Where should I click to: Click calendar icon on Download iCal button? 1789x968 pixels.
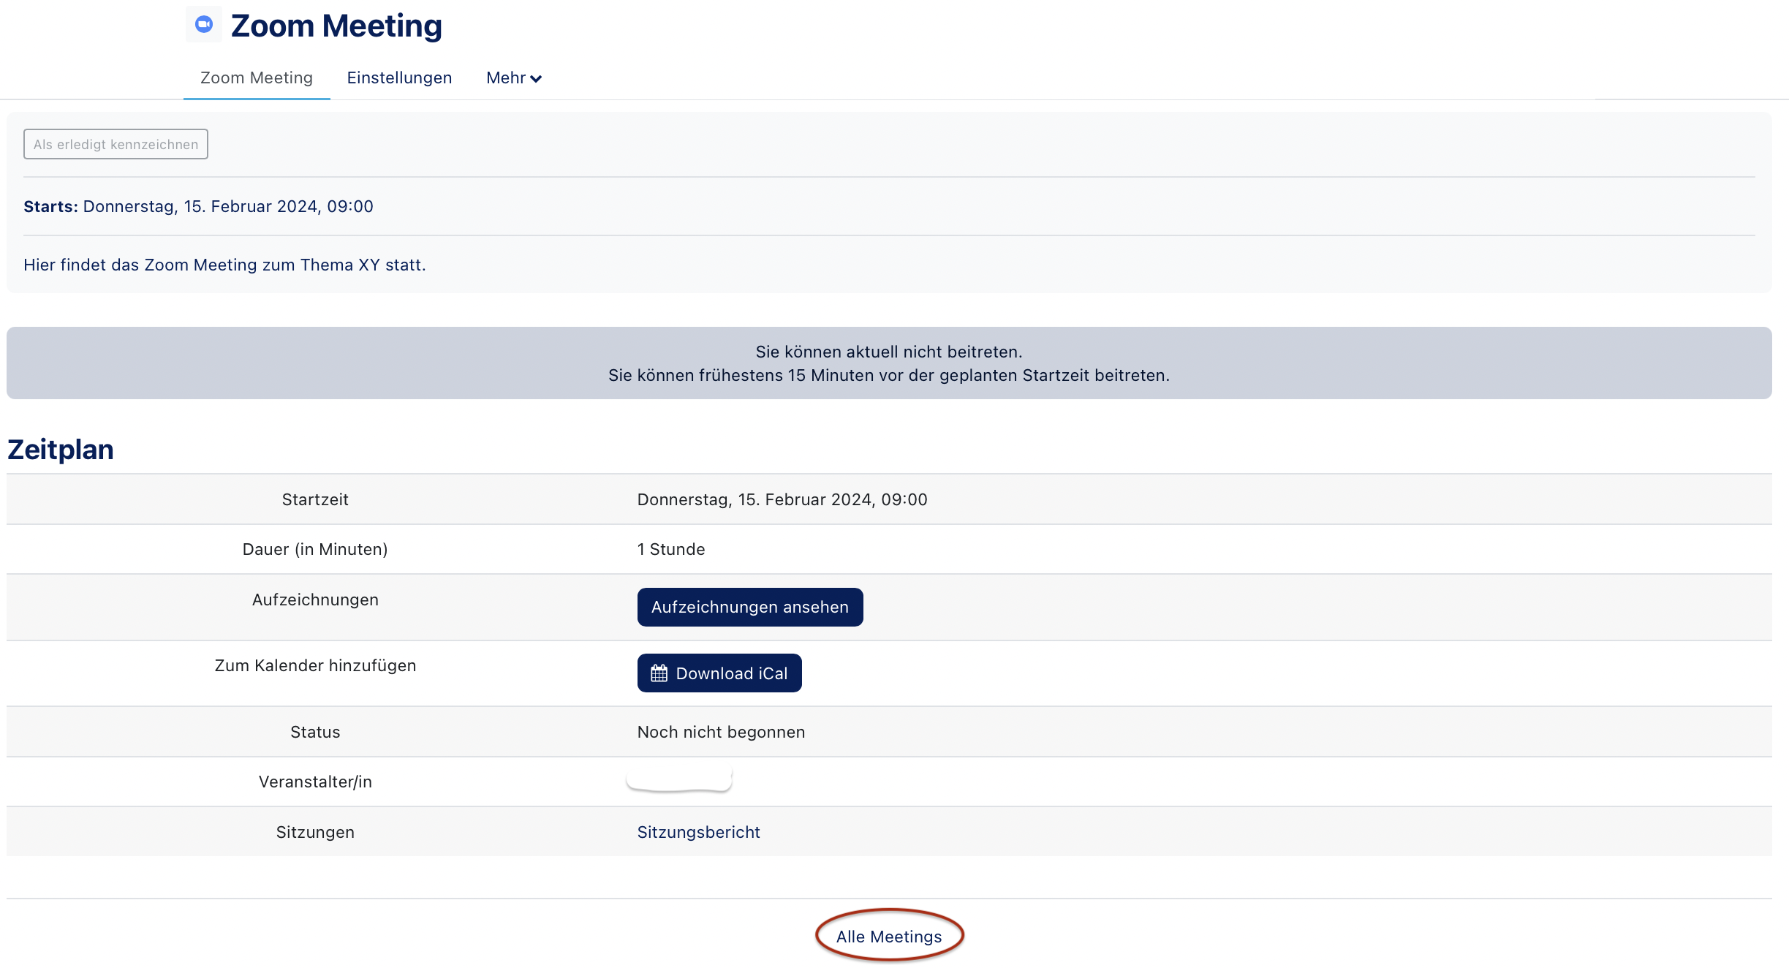click(659, 673)
